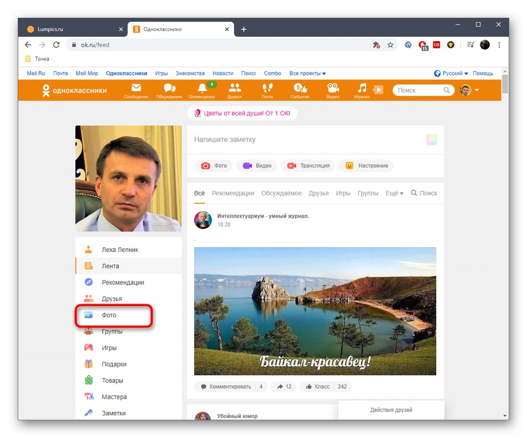527x438 pixels.
Task: Open the Гости section icon
Action: (x=267, y=90)
